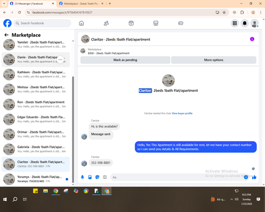Open Yamilet conversation

(36, 45)
